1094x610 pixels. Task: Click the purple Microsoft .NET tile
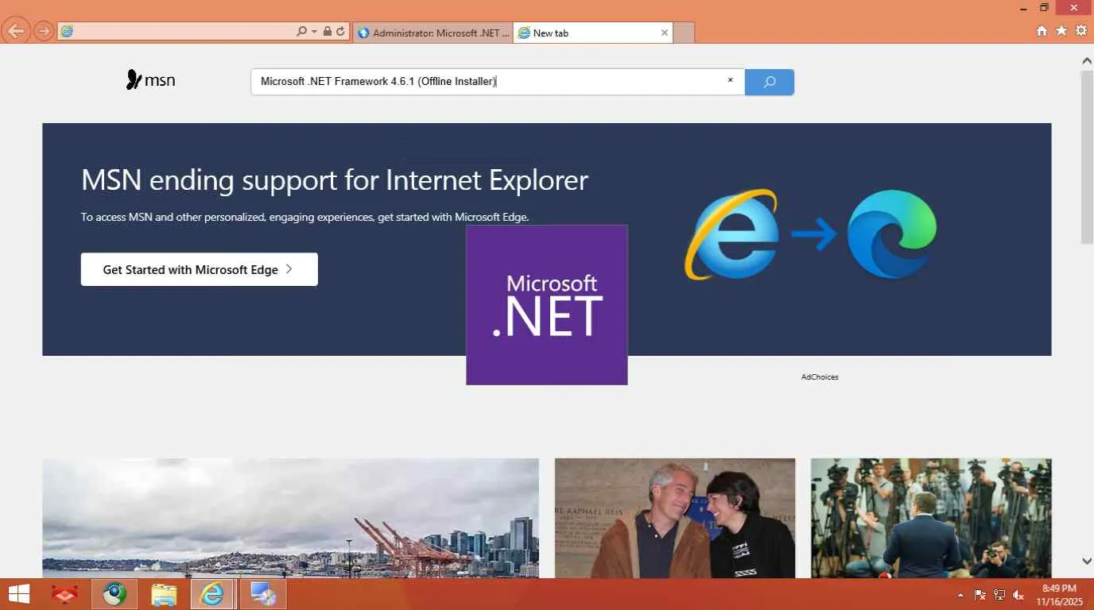[547, 305]
